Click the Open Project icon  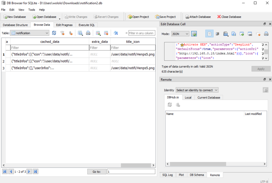[x=138, y=17]
